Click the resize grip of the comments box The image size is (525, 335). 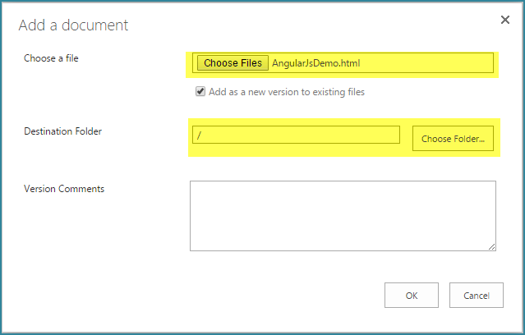pyautogui.click(x=491, y=247)
